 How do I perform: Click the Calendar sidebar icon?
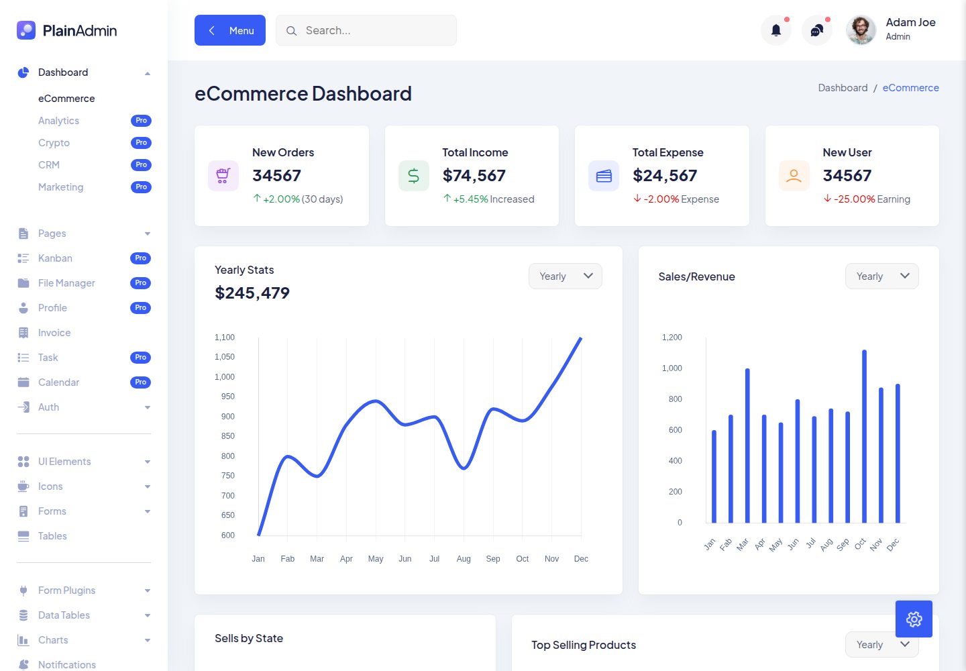pyautogui.click(x=23, y=382)
